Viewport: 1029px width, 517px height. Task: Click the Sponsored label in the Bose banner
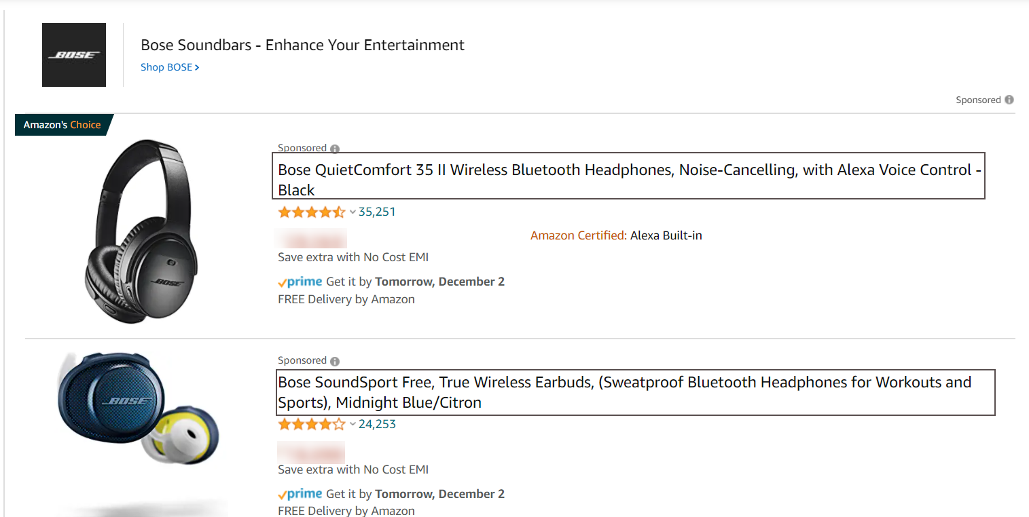pyautogui.click(x=979, y=100)
